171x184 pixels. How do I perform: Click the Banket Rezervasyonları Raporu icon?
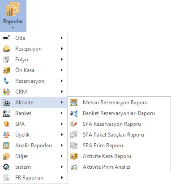(74, 113)
